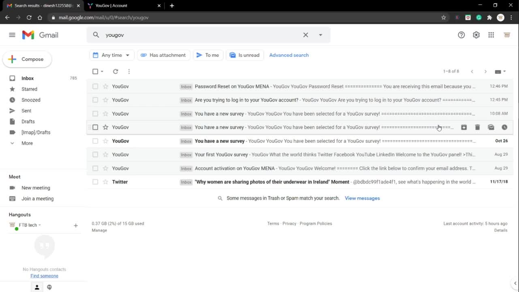
Task: Open the search options dropdown arrow
Action: coord(320,35)
